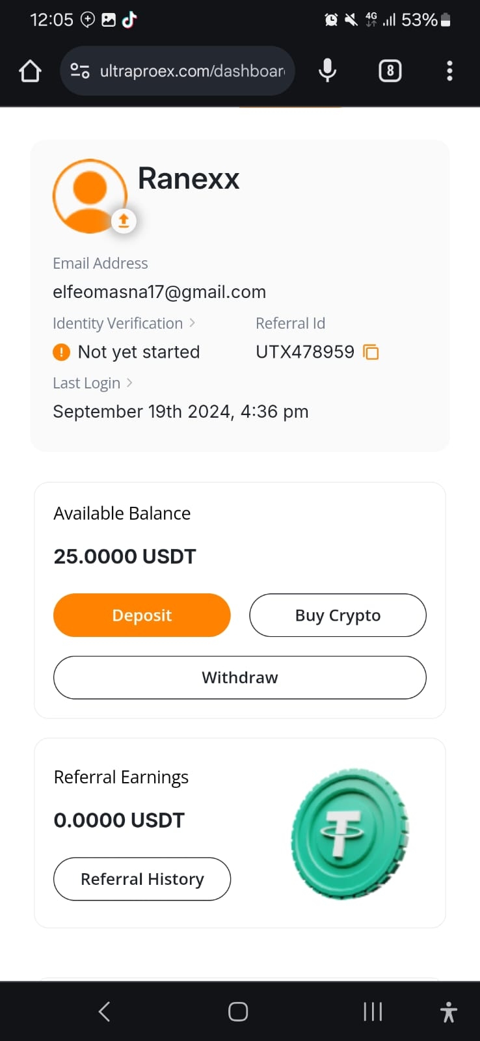The height and width of the screenshot is (1041, 480).
Task: Tap the orange user avatar
Action: click(89, 195)
